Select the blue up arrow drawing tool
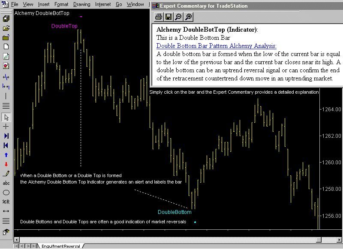The width and height of the screenshot is (343, 249). point(6,155)
